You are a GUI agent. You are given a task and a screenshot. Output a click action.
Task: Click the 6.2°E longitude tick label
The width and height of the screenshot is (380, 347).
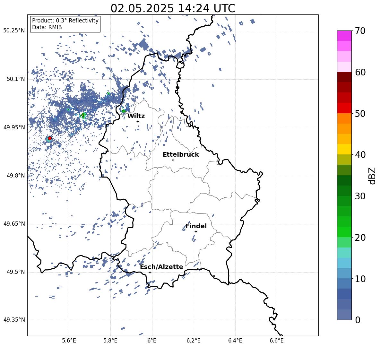click(x=194, y=341)
